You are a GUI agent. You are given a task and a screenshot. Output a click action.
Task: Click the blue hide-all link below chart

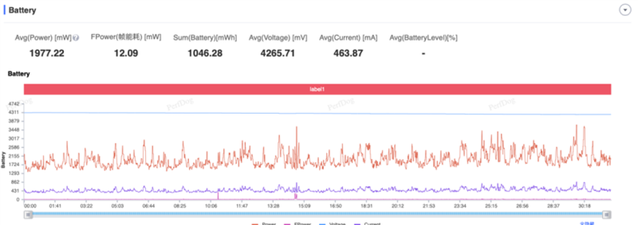[x=587, y=223]
